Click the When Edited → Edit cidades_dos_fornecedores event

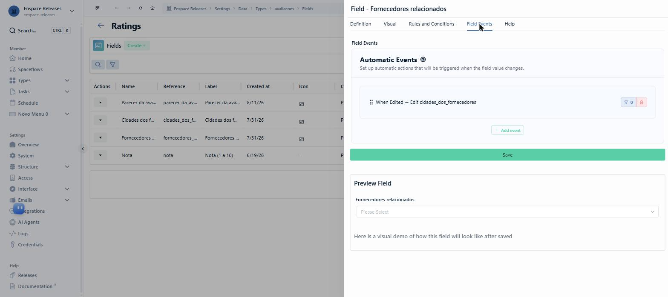point(426,102)
